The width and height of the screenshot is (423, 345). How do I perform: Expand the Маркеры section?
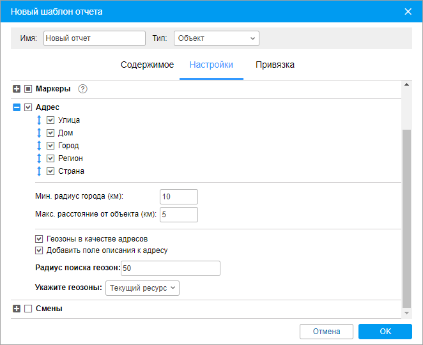(x=17, y=89)
